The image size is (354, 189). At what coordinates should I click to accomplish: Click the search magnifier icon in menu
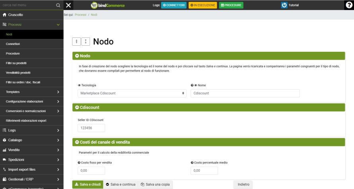58,5
